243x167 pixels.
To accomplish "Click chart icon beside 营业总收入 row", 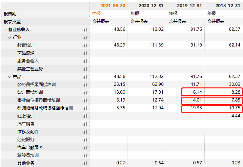I will pos(85,29).
